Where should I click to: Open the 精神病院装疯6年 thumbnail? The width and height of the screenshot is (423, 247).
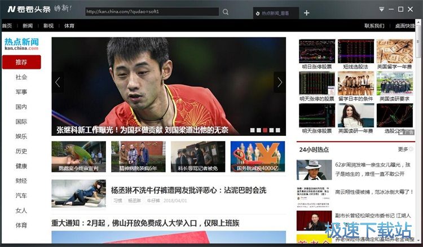(138, 156)
